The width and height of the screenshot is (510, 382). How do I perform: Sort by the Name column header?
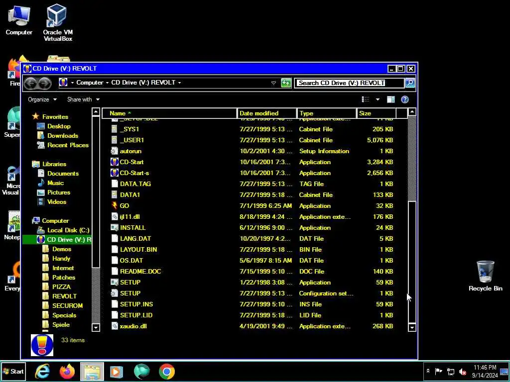pyautogui.click(x=169, y=113)
